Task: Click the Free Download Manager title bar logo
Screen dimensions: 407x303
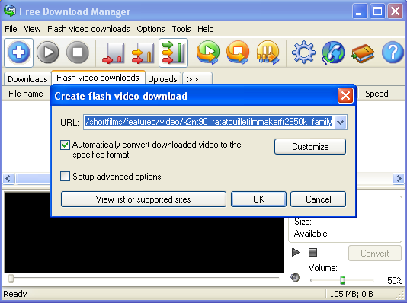Action: point(10,11)
